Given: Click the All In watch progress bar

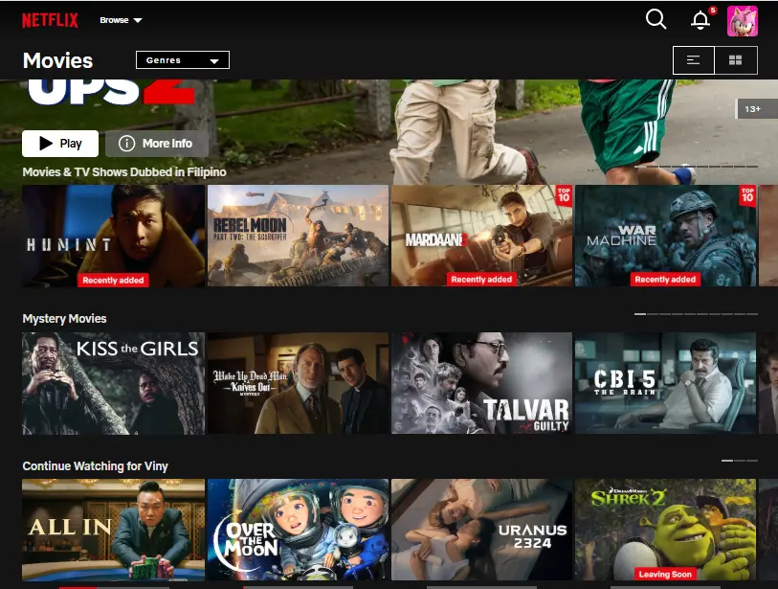Looking at the screenshot, I should (114, 587).
